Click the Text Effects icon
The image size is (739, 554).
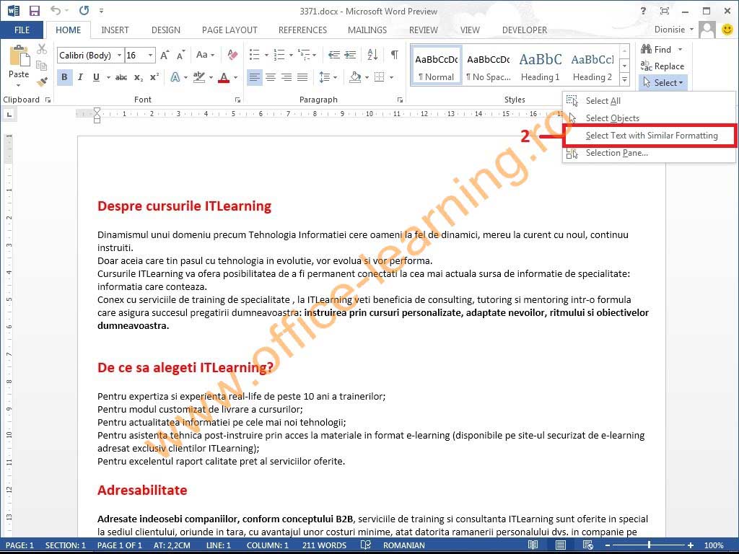point(175,77)
